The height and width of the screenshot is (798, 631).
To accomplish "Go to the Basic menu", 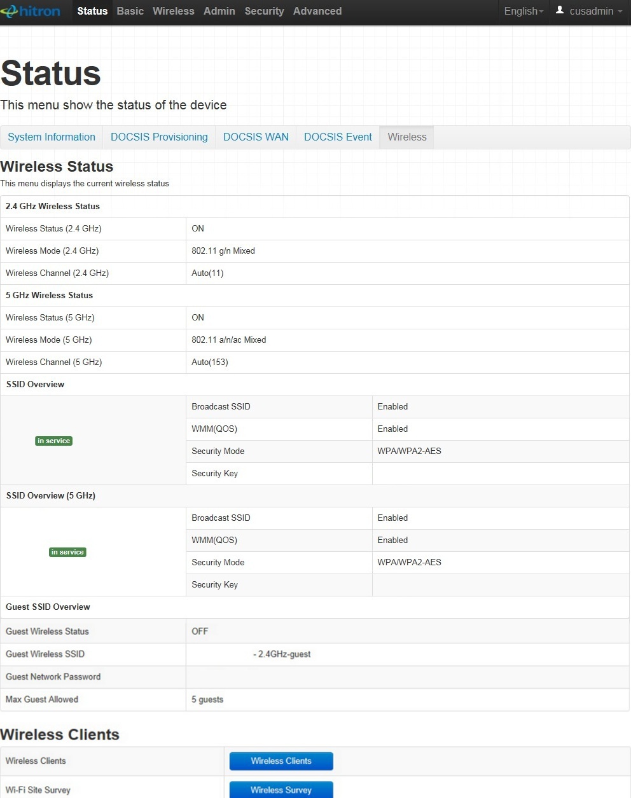I will point(130,11).
